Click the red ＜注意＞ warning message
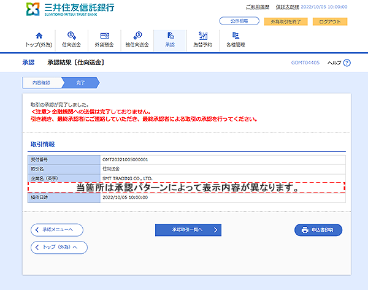 [144, 115]
